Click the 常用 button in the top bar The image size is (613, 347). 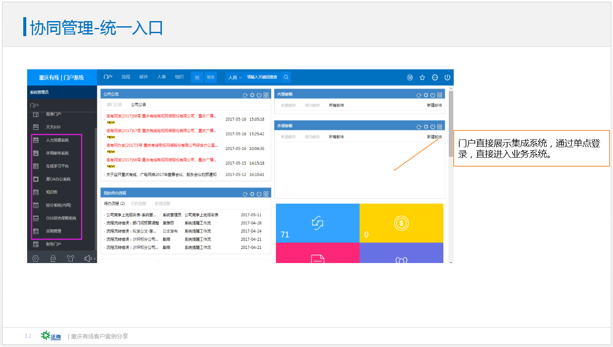(211, 77)
